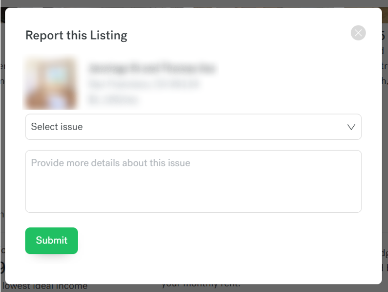Submit the listing report
This screenshot has width=388, height=292.
[x=51, y=241]
